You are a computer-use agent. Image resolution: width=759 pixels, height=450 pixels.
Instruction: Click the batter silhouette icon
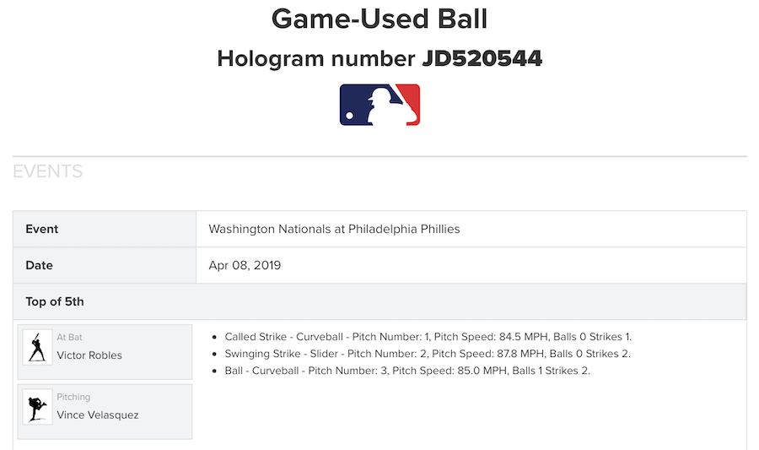click(x=37, y=346)
